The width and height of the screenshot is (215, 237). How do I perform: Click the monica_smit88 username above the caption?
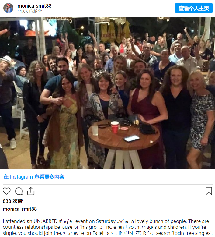[x=20, y=209]
